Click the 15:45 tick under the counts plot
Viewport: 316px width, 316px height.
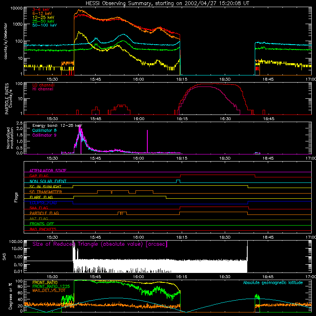(x=96, y=79)
